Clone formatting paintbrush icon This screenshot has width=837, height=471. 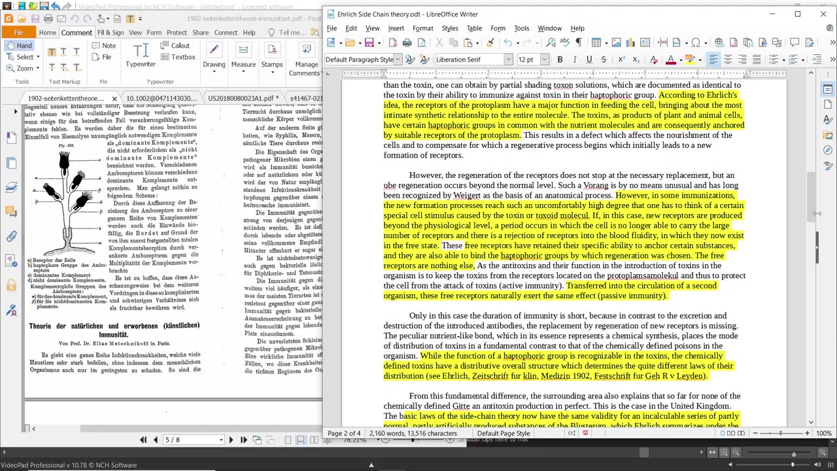point(490,43)
